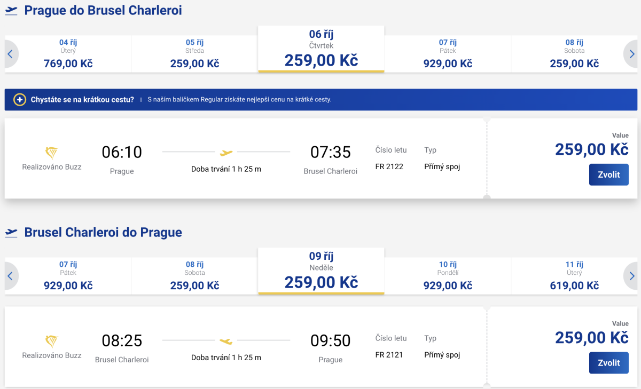
Task: Click the plus icon in blue banner
Action: click(x=20, y=100)
